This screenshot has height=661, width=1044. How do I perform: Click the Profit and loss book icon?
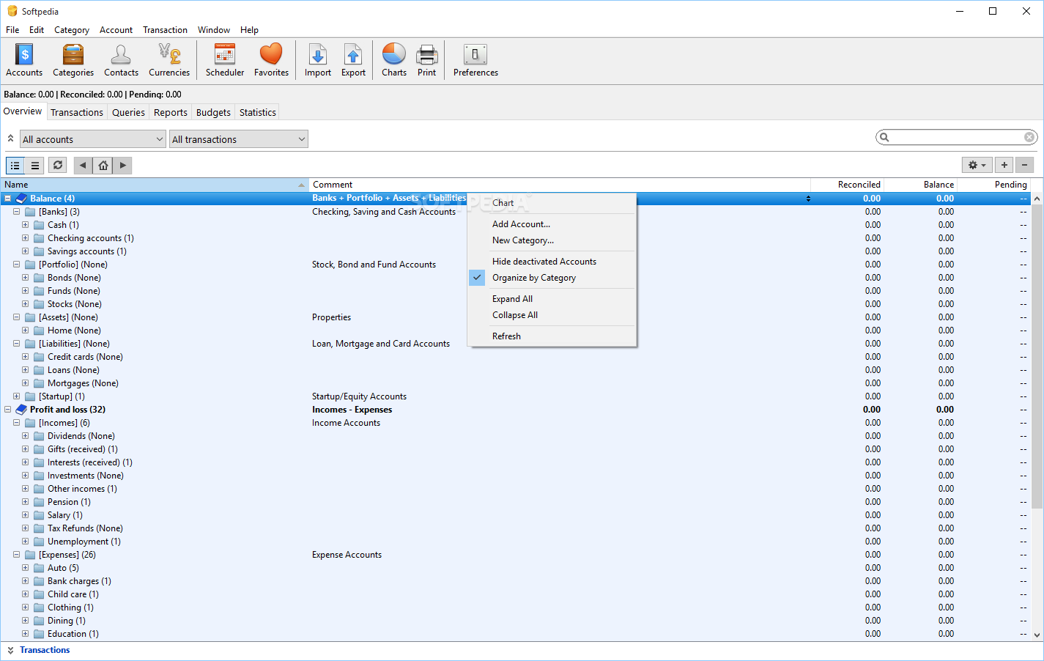click(x=21, y=410)
